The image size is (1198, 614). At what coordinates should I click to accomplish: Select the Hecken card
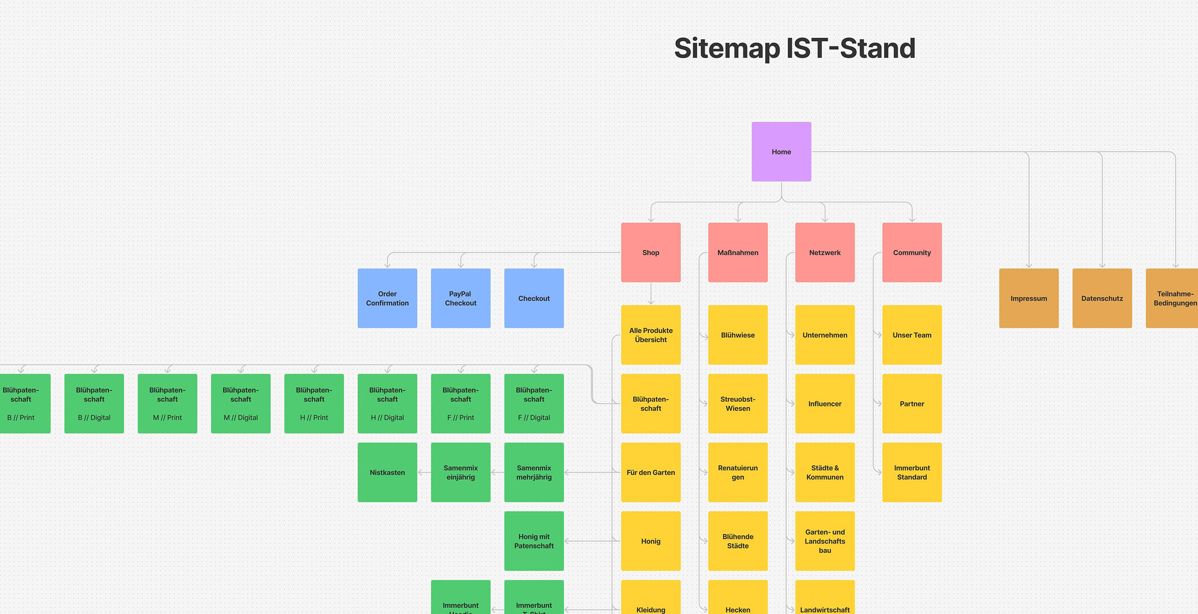click(x=738, y=597)
